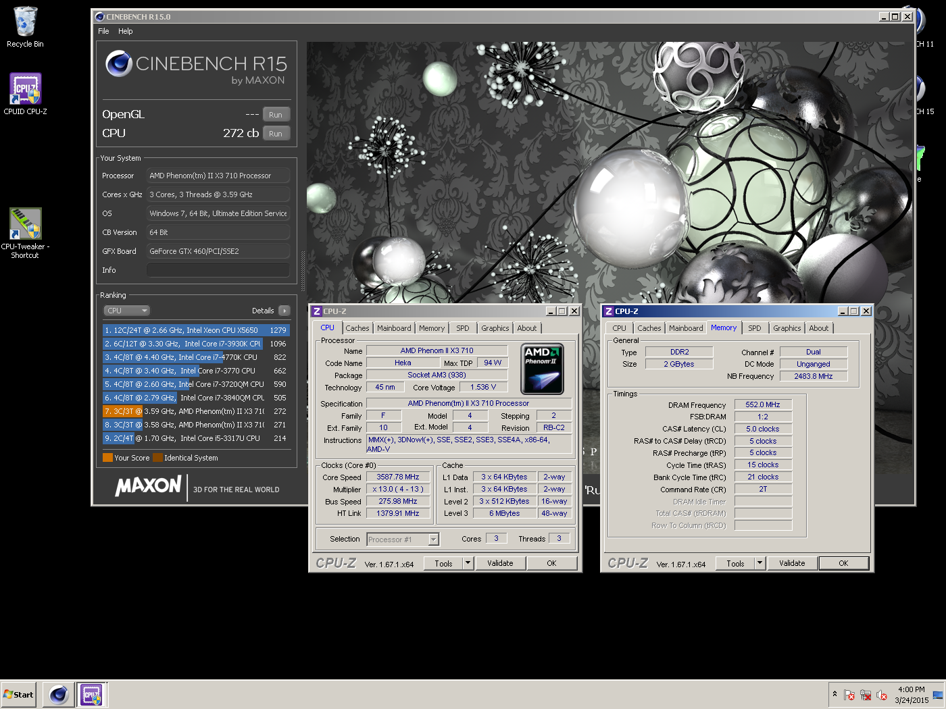This screenshot has width=946, height=709.
Task: Click the DRAM Frequency value 552.0 MHz
Action: click(x=763, y=404)
